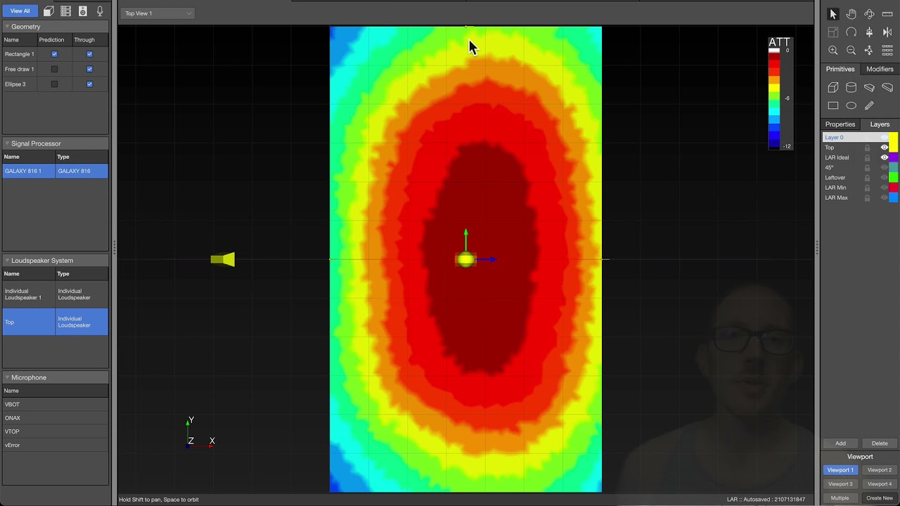Collapse the Microphone section

pos(7,377)
